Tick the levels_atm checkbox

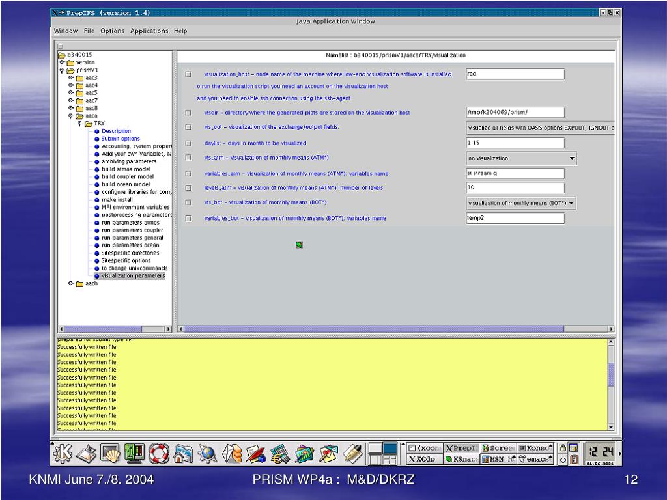coord(188,188)
